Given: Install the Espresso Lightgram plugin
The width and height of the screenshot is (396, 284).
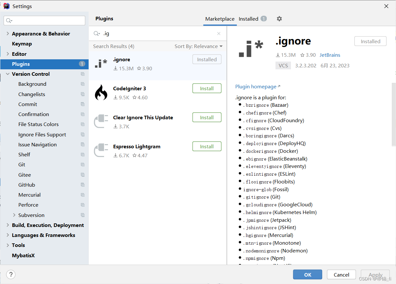Looking at the screenshot, I should tap(207, 146).
